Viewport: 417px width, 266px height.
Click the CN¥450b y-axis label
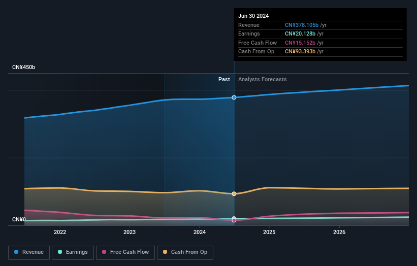24,67
